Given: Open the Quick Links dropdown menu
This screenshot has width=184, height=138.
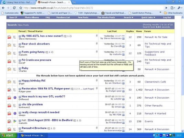Looking at the screenshot, I should point(148,17).
